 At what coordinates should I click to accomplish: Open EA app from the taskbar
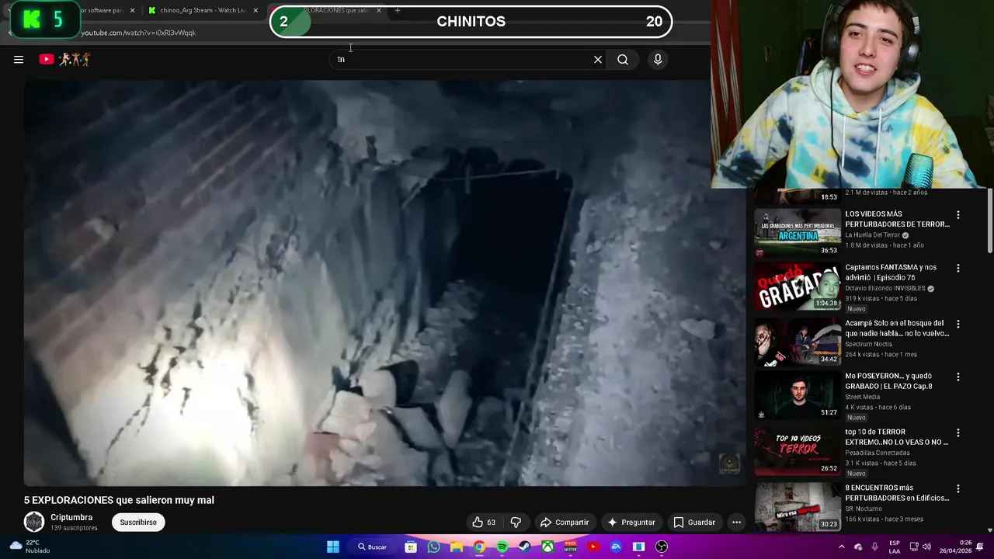pos(616,547)
